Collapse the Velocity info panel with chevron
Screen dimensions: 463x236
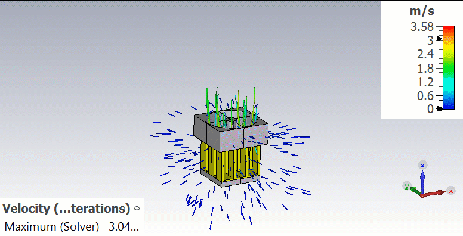point(137,208)
